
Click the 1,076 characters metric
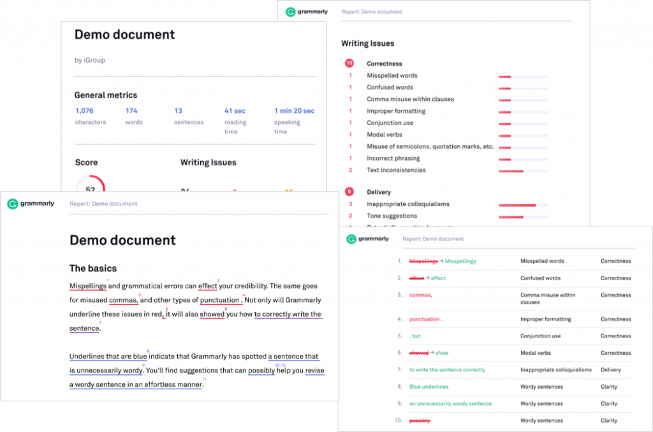84,111
